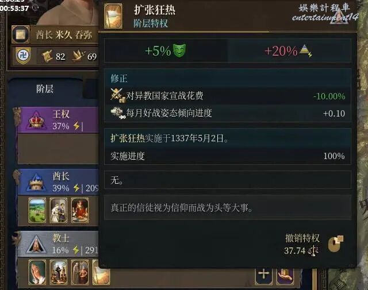Click the green satisfaction mask icon
The width and height of the screenshot is (368, 290).
pos(179,51)
